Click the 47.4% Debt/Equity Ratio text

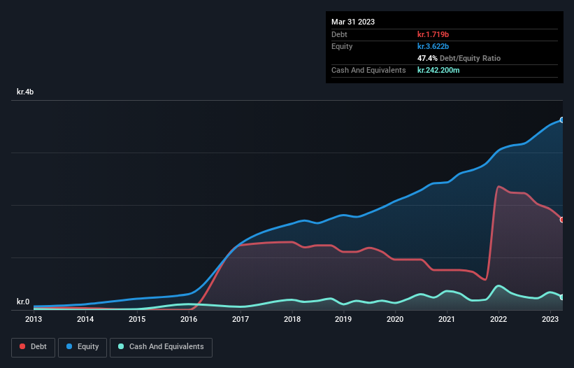[459, 58]
